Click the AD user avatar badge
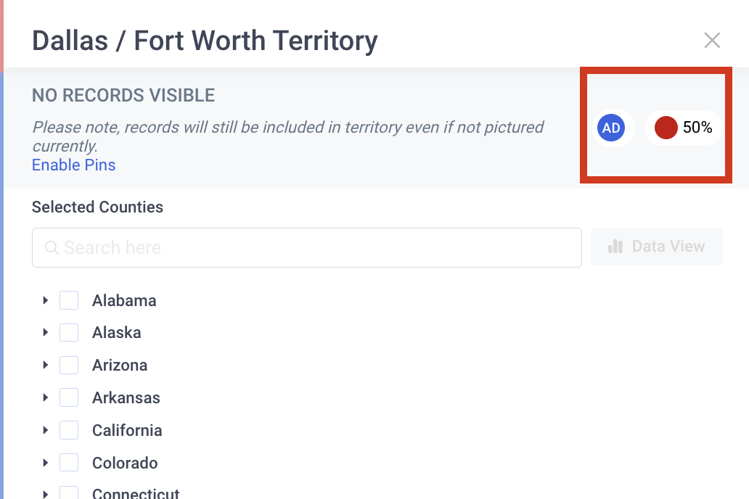The width and height of the screenshot is (749, 499). 611,128
